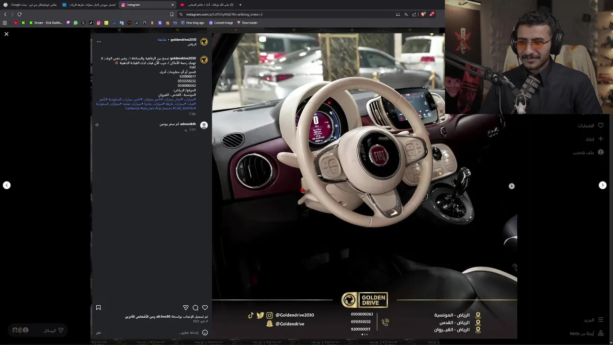Open Snapchat bookmark icon
613x345 pixels.
point(106,23)
